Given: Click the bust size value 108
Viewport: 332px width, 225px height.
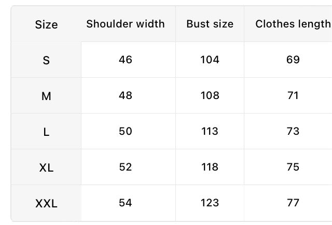Looking at the screenshot, I should 210,95.
